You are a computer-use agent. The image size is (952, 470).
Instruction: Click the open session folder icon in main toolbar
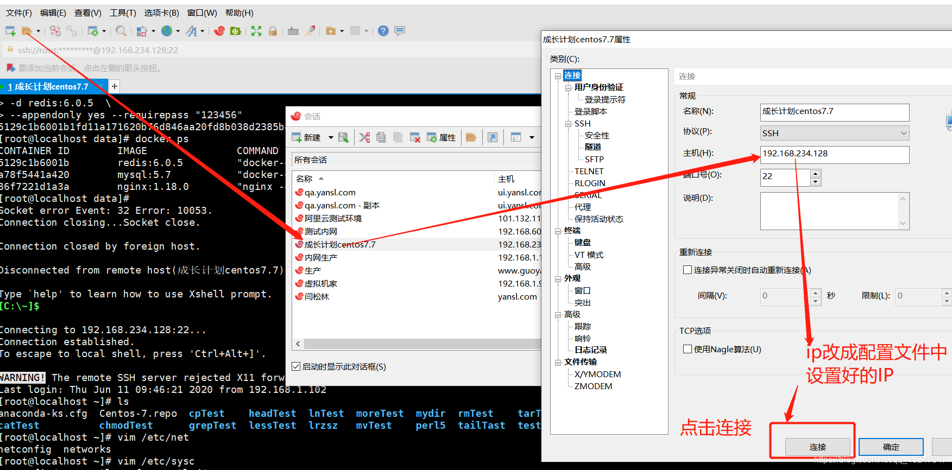tap(26, 31)
